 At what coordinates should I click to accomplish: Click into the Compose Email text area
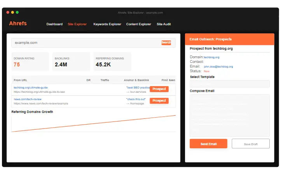coord(230,115)
